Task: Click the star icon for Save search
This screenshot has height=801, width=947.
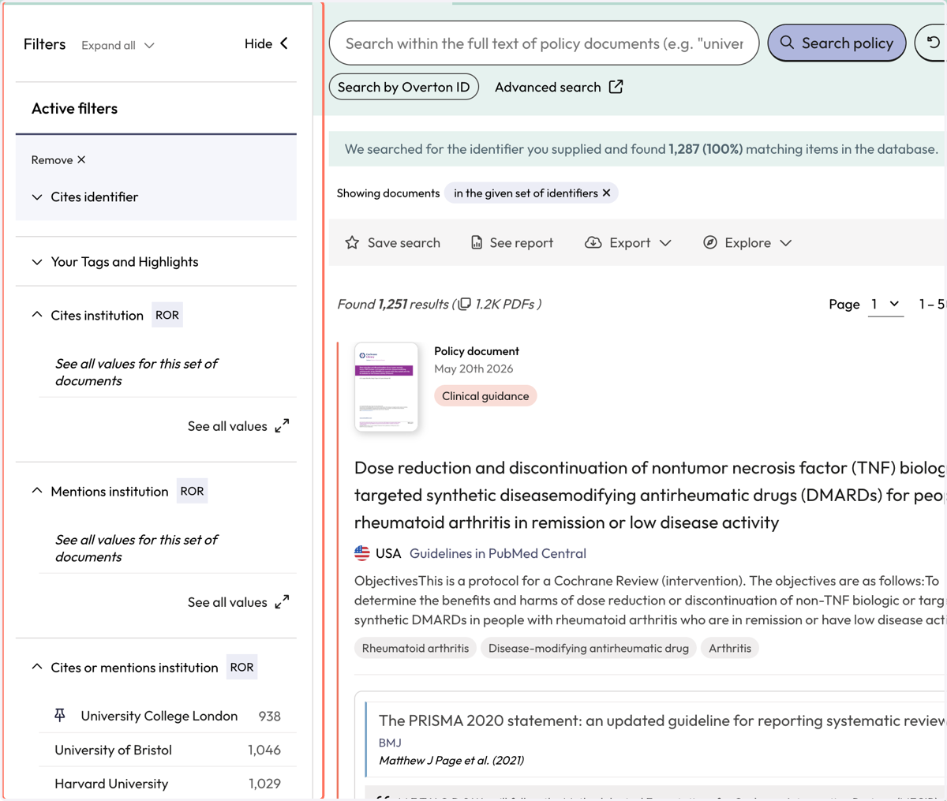Action: (x=352, y=243)
